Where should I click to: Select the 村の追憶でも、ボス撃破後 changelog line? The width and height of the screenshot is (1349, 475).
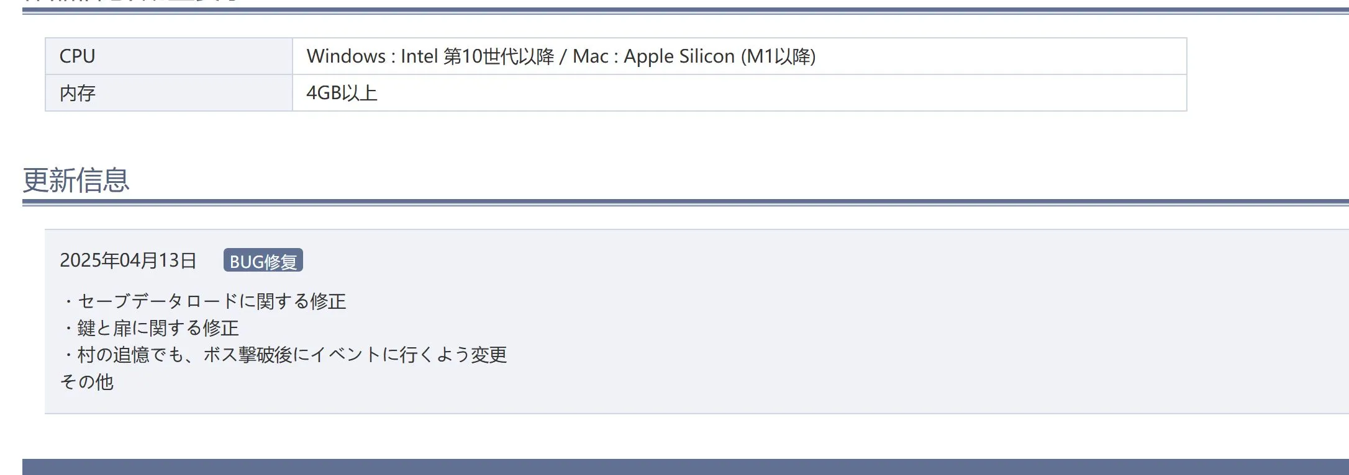284,355
